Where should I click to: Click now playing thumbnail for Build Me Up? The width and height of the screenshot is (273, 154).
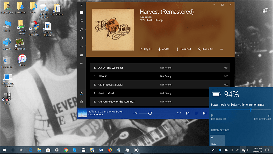point(83,113)
